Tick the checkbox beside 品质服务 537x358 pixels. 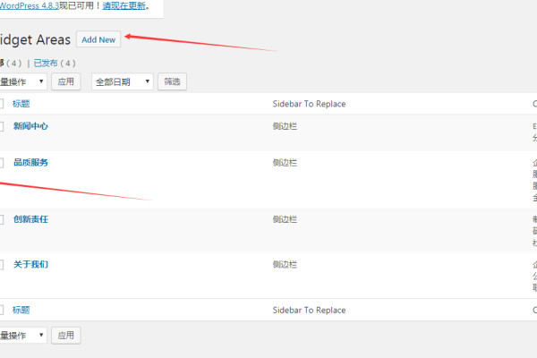(x=2, y=164)
